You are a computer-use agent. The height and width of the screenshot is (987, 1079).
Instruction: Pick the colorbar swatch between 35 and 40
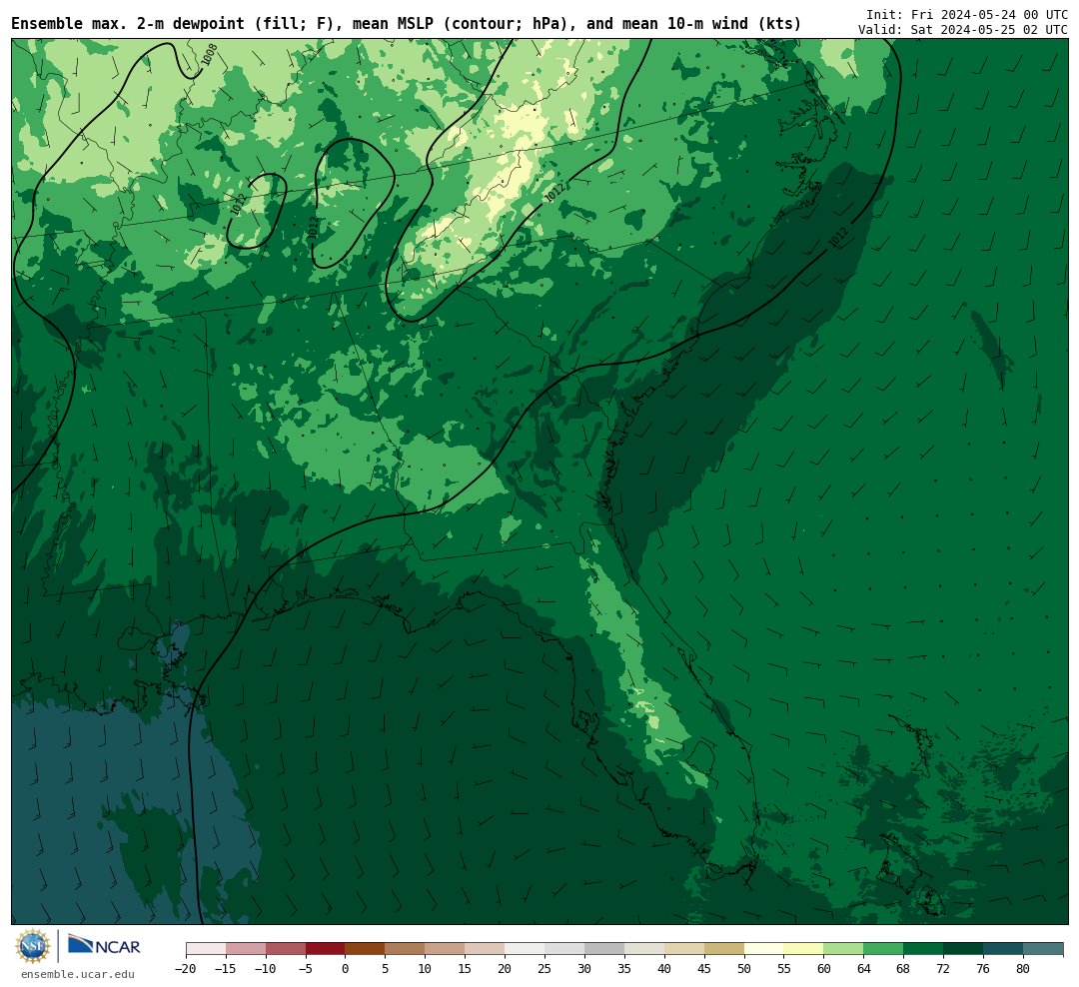click(644, 949)
